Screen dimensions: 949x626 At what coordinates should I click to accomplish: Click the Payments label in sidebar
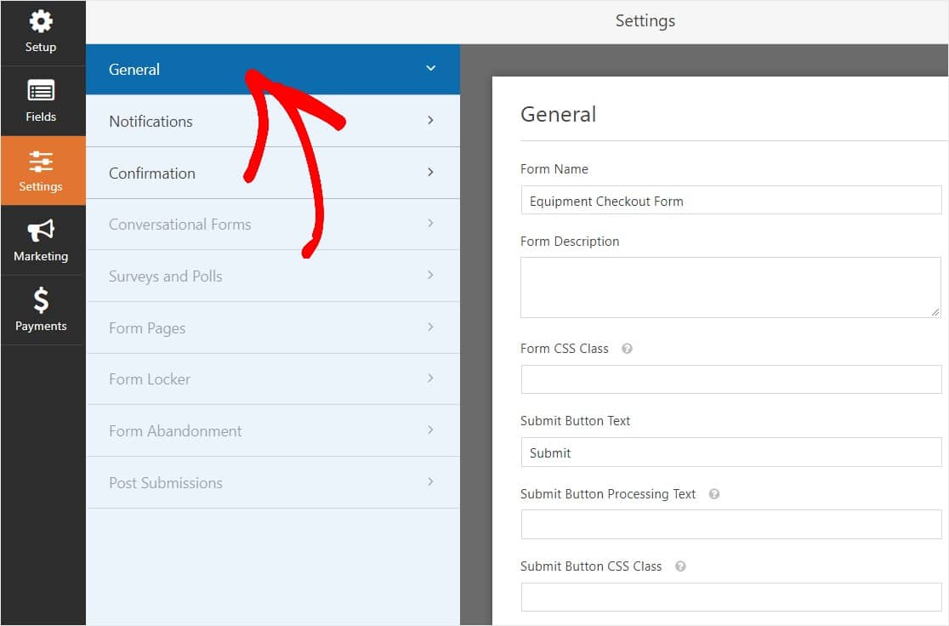click(41, 326)
